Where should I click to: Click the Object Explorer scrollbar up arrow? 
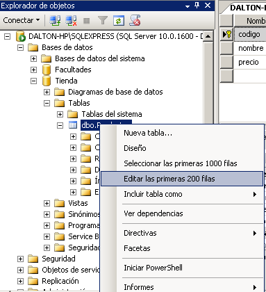pyautogui.click(x=208, y=36)
